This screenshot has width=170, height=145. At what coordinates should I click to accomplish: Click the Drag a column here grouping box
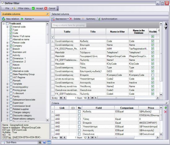pyautogui.click(x=69, y=25)
